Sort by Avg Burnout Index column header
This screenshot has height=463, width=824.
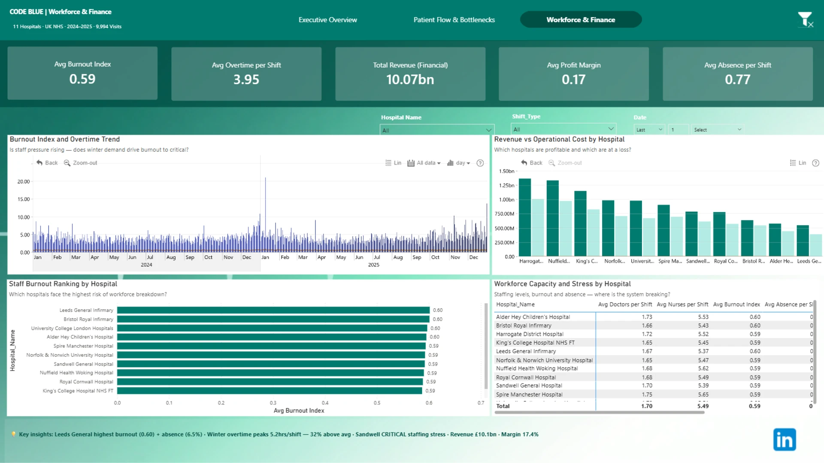(x=736, y=304)
